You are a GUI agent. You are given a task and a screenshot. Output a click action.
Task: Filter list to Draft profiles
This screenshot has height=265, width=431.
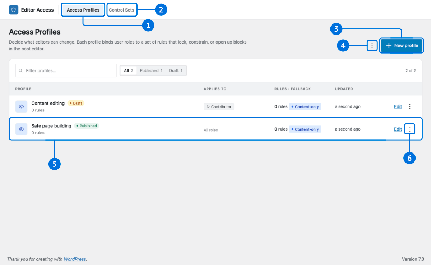(176, 70)
